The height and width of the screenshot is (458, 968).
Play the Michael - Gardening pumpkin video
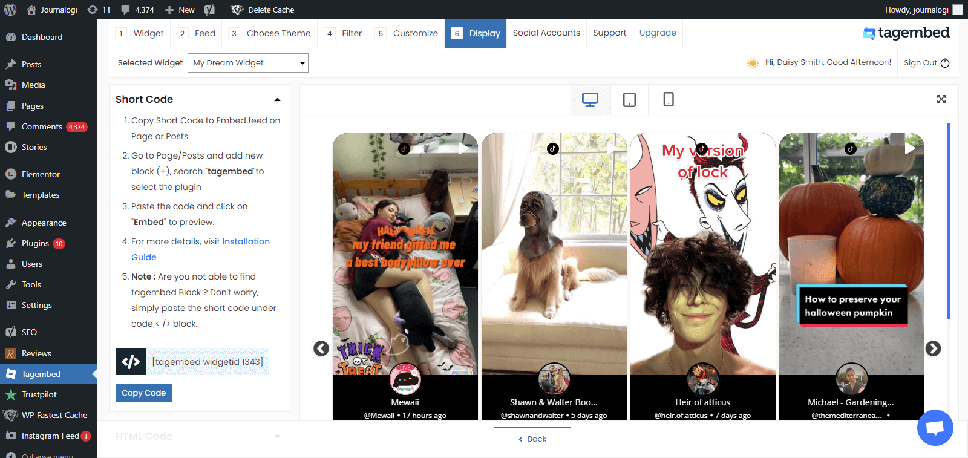pos(909,148)
